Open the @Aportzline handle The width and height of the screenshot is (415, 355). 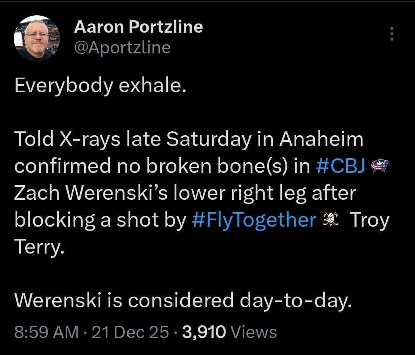click(x=123, y=48)
